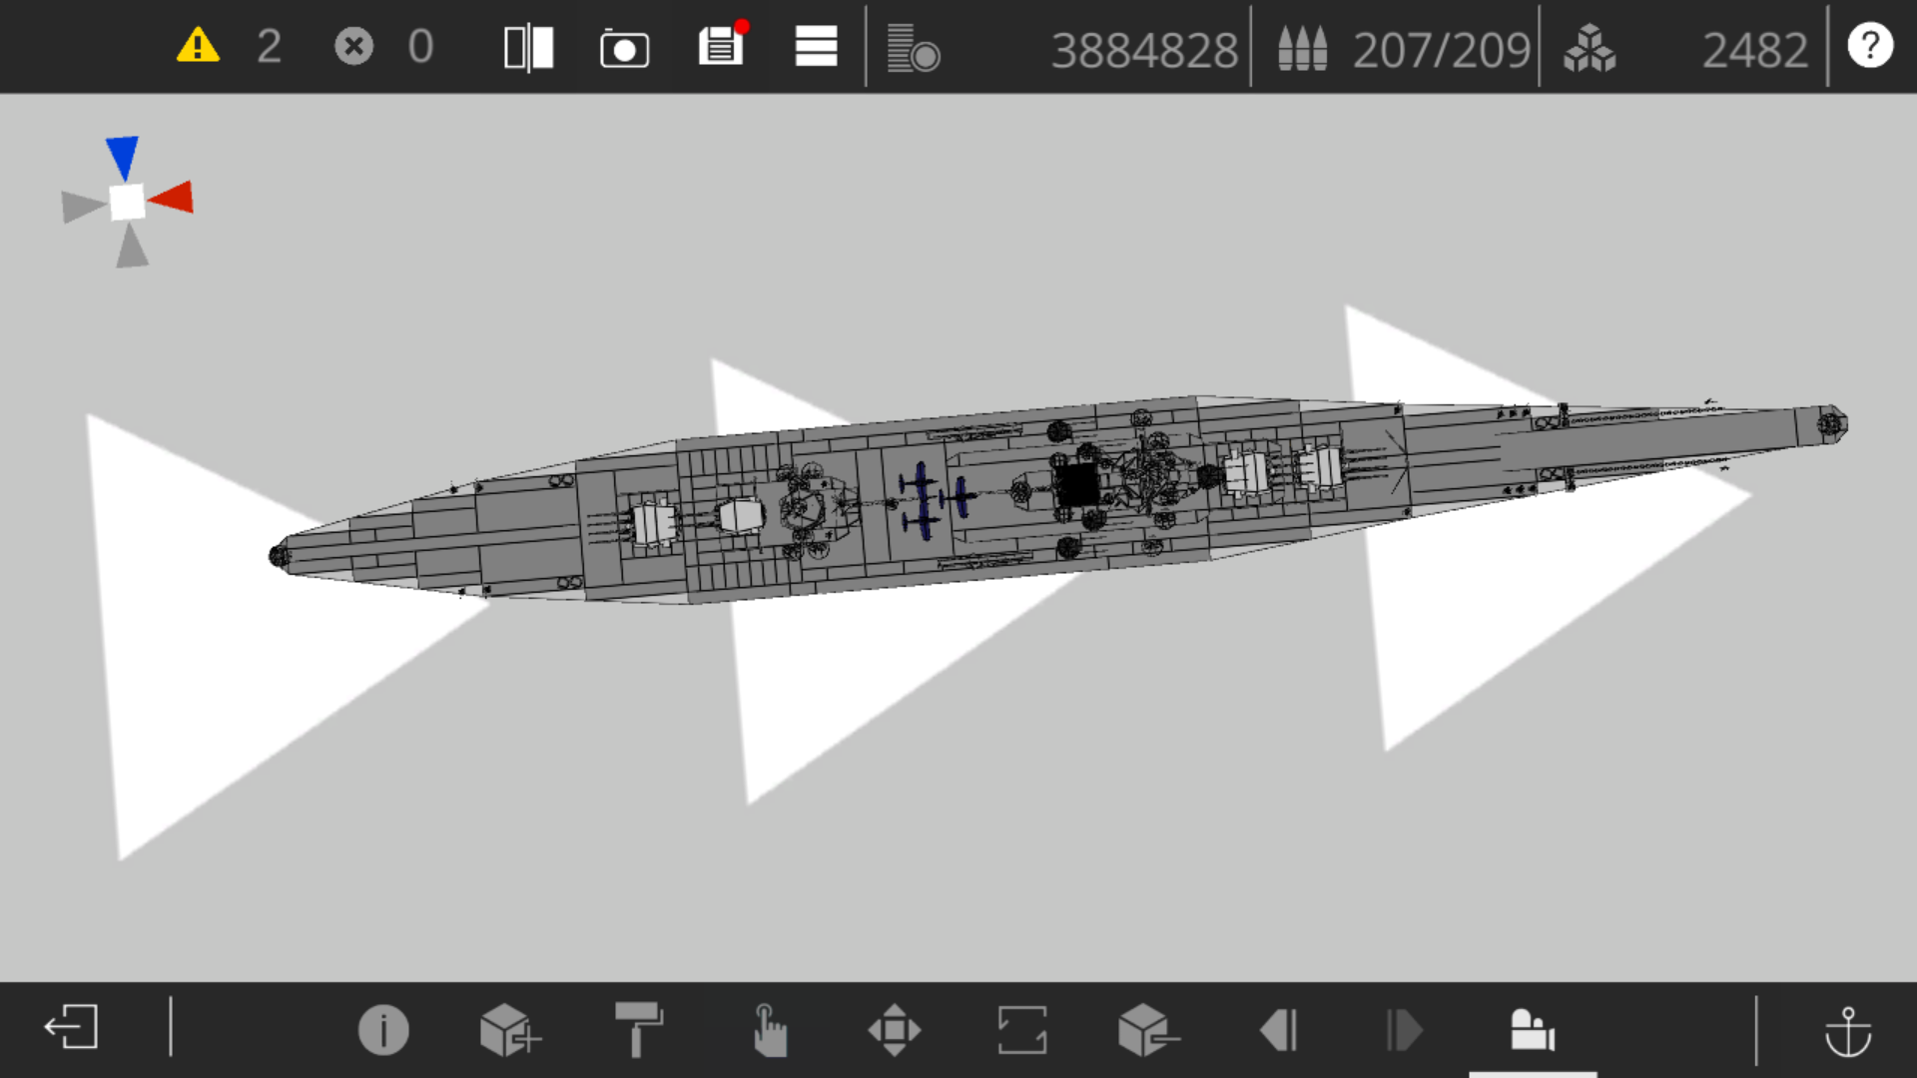Click the warnings count number 2
Image resolution: width=1917 pixels, height=1078 pixels.
click(x=269, y=46)
